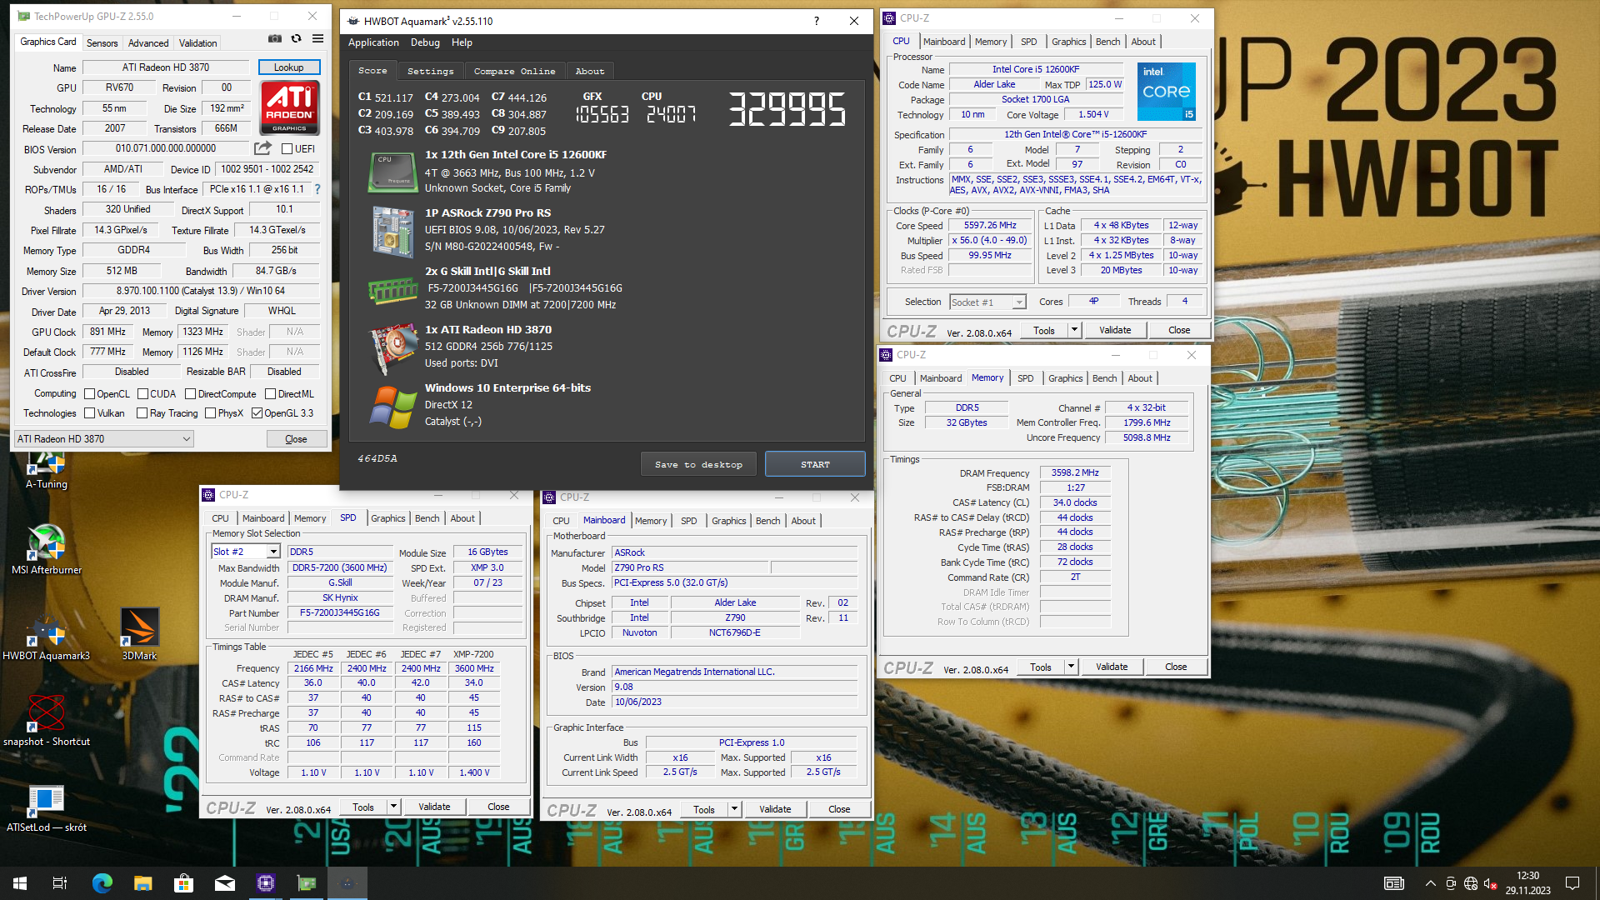Toggle the UEFI checkbox in GPU-Z
This screenshot has height=900, width=1600.
click(287, 149)
